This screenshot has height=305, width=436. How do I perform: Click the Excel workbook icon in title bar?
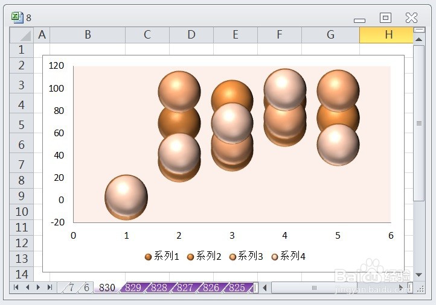click(x=18, y=17)
